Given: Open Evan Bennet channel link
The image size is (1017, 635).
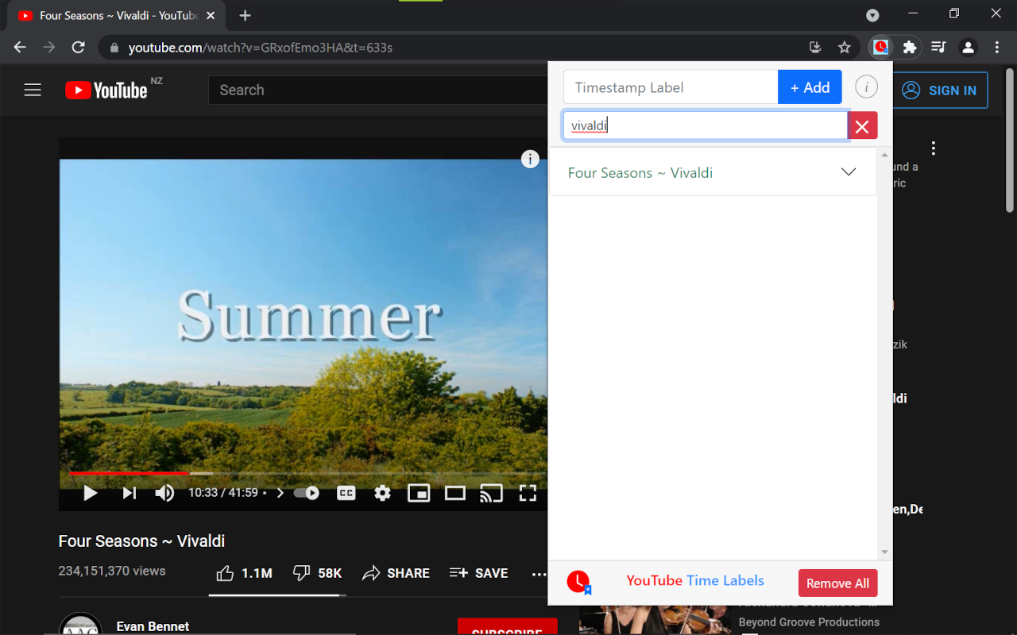Looking at the screenshot, I should (x=153, y=626).
